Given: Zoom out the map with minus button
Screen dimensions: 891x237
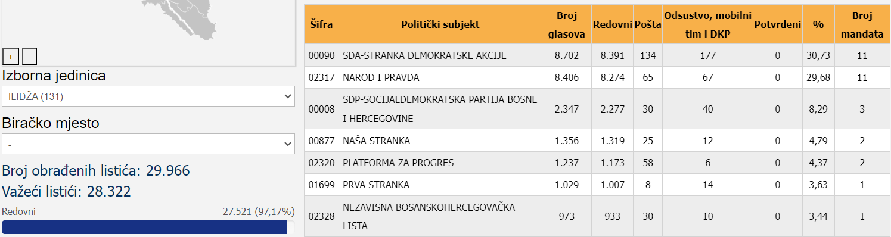Looking at the screenshot, I should (x=29, y=57).
